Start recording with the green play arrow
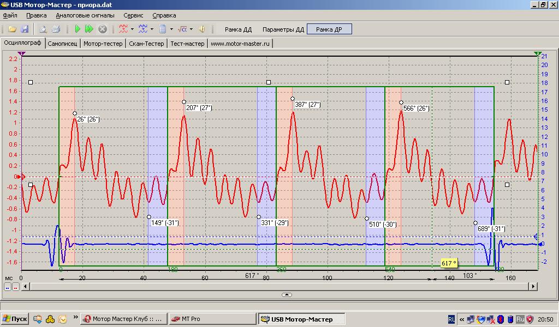This screenshot has width=559, height=327. pos(77,29)
